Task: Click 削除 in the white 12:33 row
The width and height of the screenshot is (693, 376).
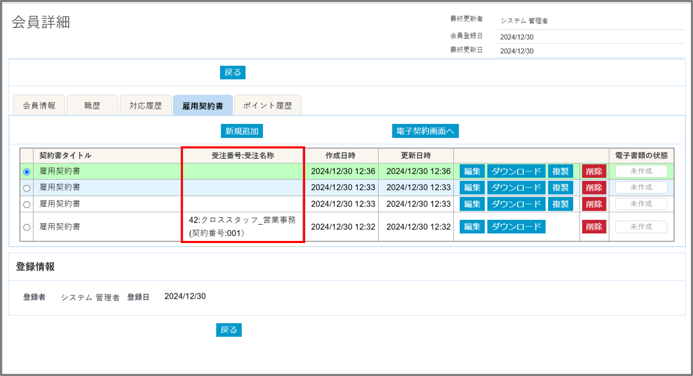Action: coord(594,204)
